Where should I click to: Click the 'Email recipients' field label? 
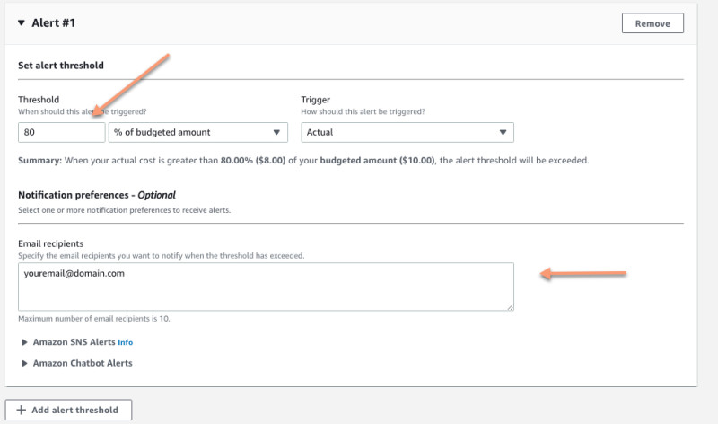tap(51, 243)
